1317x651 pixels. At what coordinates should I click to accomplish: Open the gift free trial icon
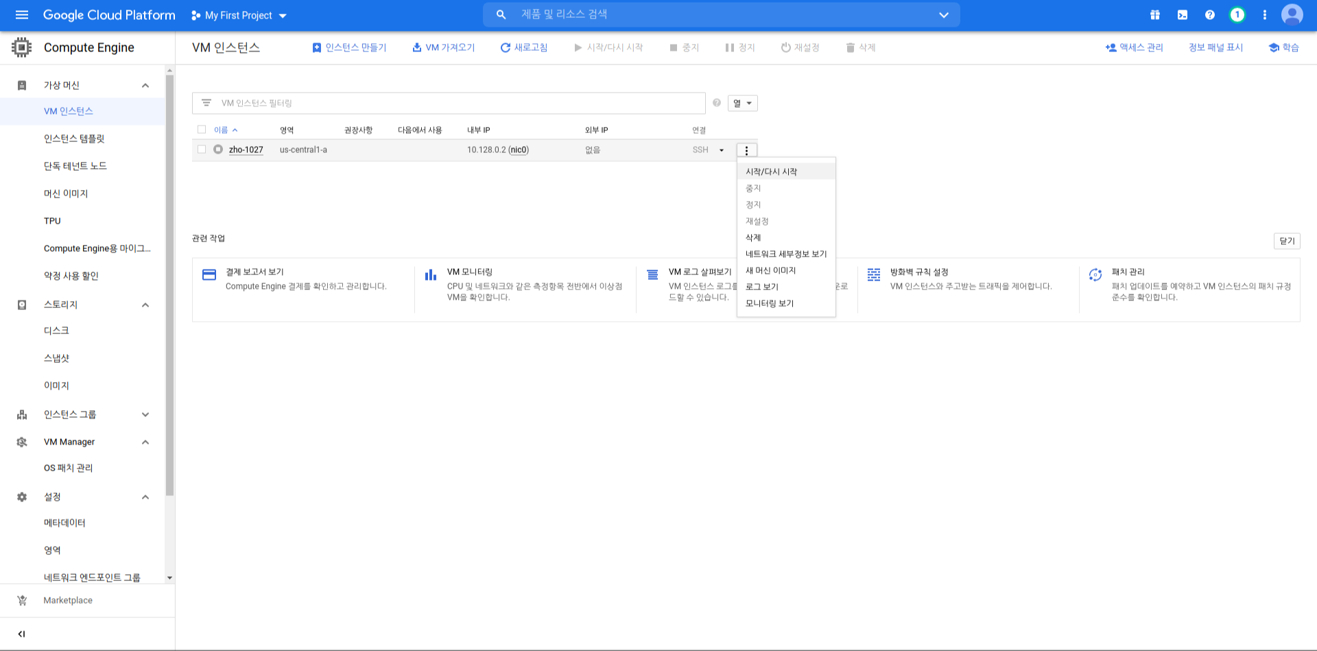tap(1155, 15)
